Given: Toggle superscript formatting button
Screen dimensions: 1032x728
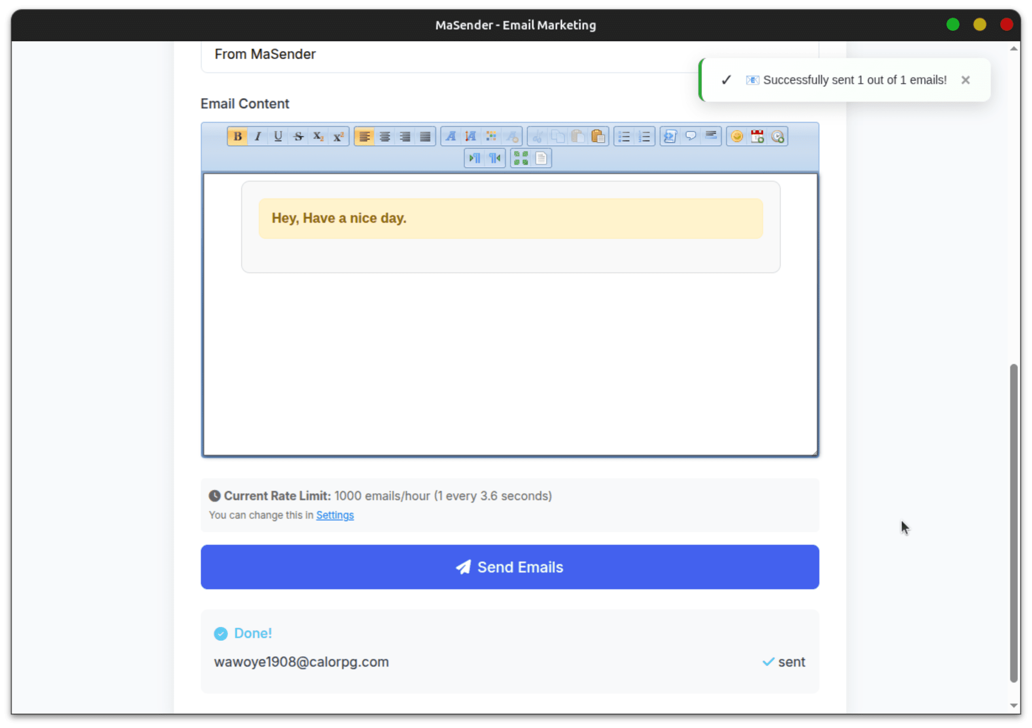Looking at the screenshot, I should (x=338, y=136).
